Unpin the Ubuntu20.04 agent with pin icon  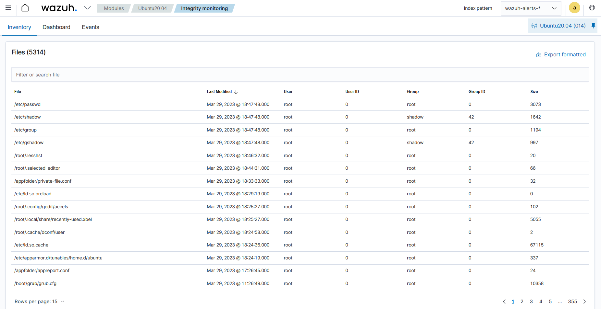(x=593, y=26)
